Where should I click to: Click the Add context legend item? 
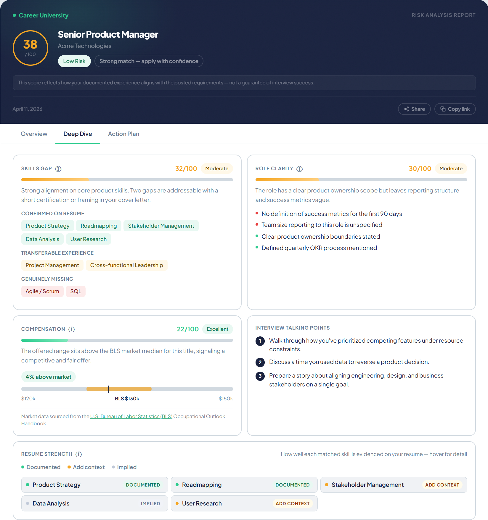[x=86, y=467]
